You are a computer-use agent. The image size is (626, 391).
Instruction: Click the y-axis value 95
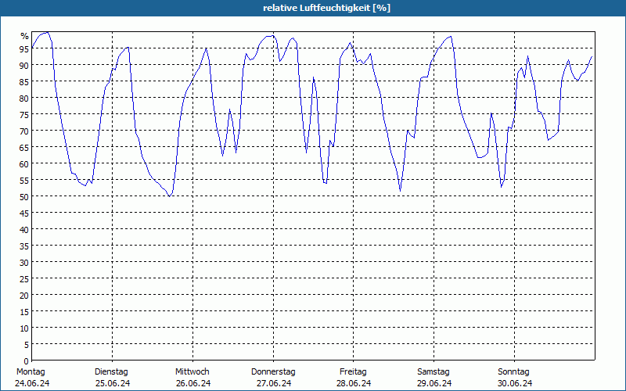click(24, 49)
